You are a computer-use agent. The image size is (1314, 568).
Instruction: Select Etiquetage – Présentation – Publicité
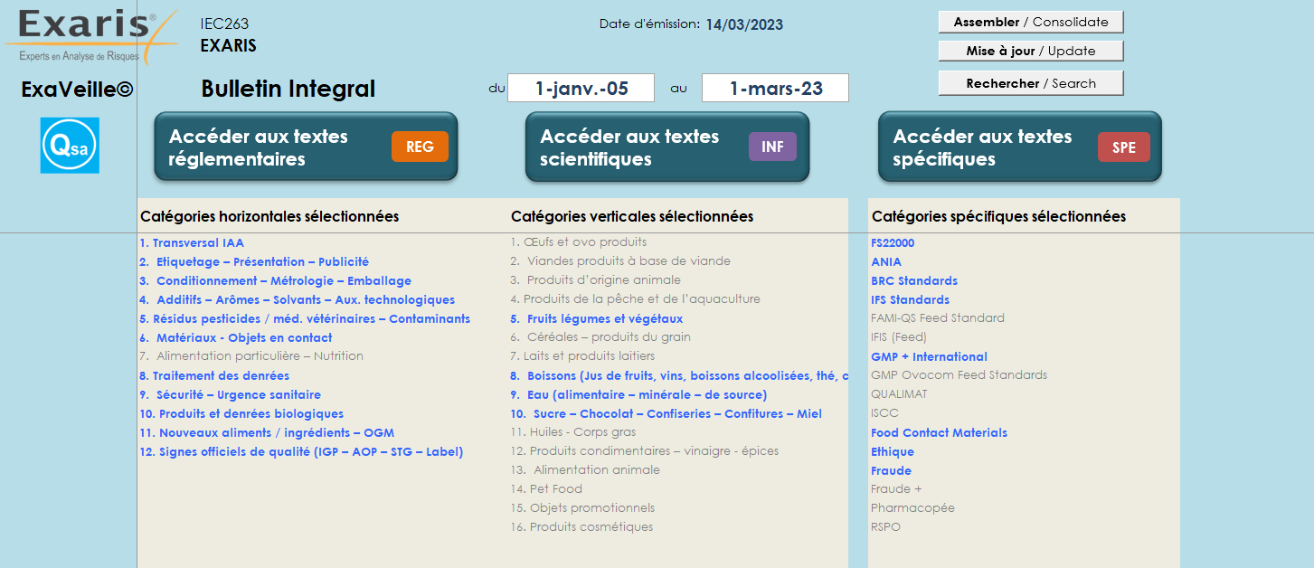[x=254, y=261]
